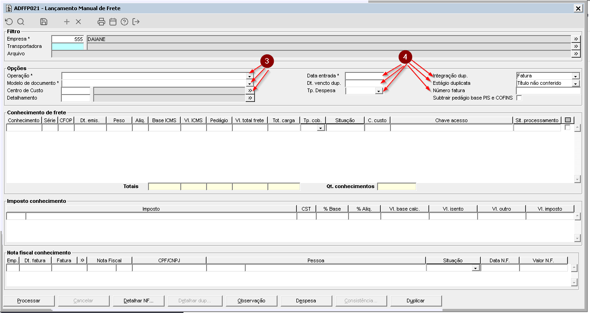The height and width of the screenshot is (313, 590).
Task: Expand Tp. cob. dropdown in grid row
Action: 321,128
